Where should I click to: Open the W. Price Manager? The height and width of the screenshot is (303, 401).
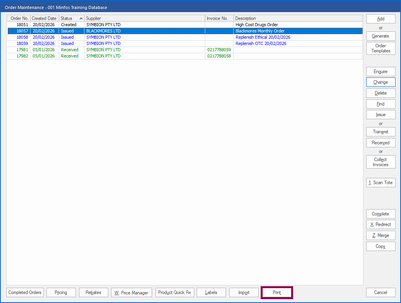click(131, 292)
